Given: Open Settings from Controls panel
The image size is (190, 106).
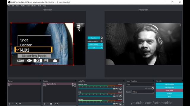Looking at the screenshot, I should 169,94.
